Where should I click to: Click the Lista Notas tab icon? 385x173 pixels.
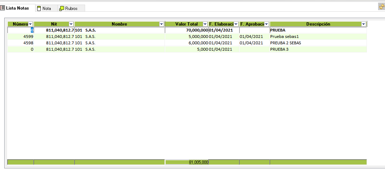tap(2, 8)
